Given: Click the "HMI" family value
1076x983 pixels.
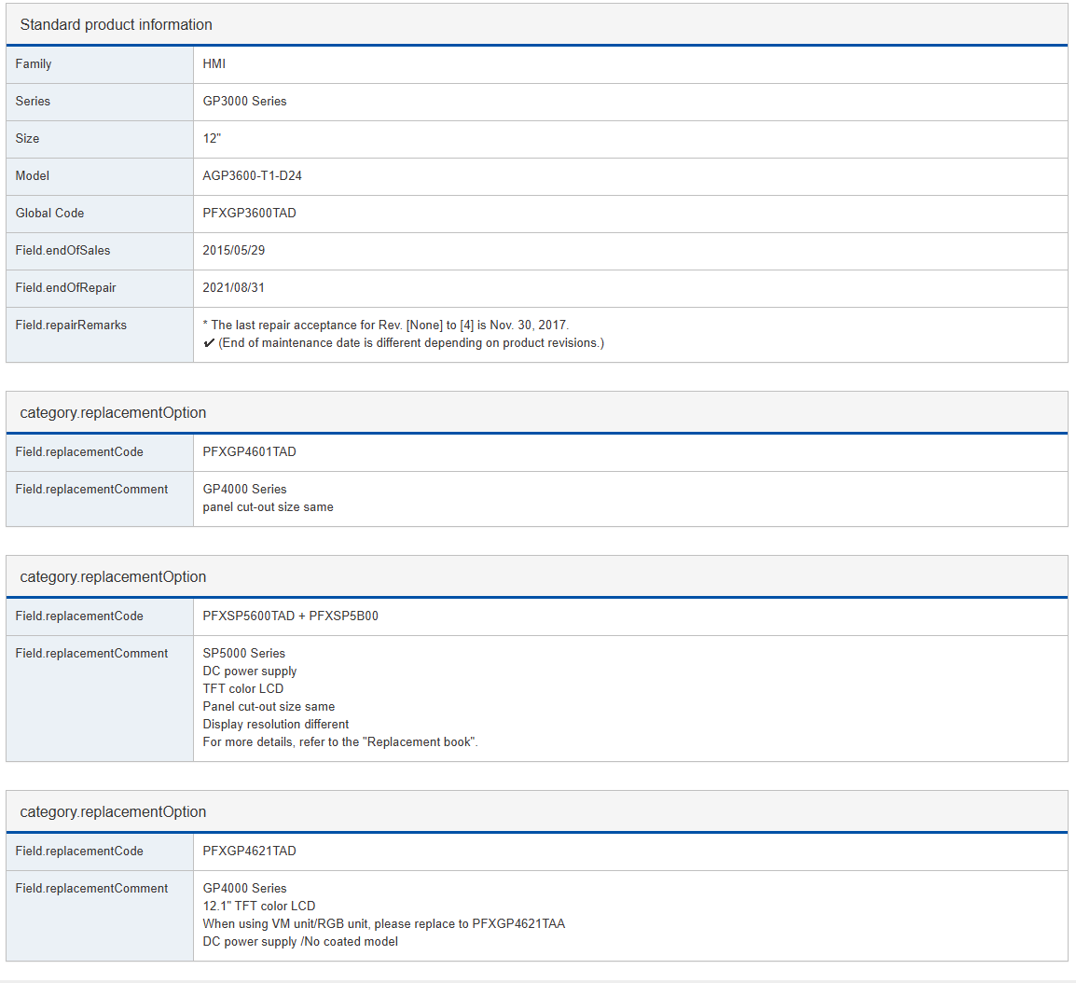Looking at the screenshot, I should point(214,63).
